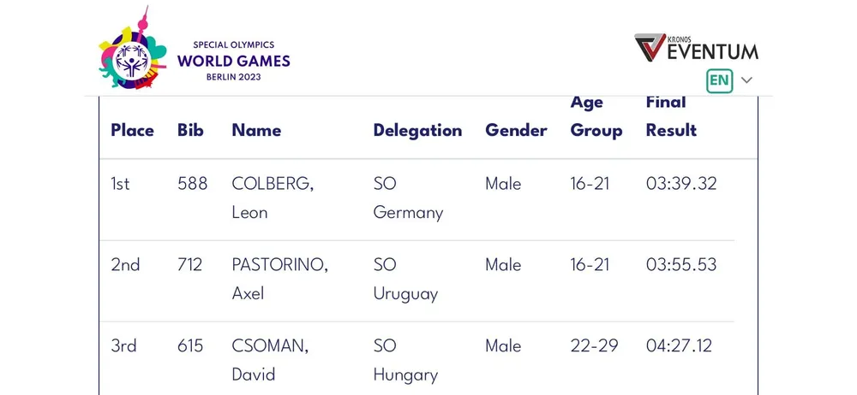Click the Special Olympics World Games logo
This screenshot has width=857, height=395.
194,53
